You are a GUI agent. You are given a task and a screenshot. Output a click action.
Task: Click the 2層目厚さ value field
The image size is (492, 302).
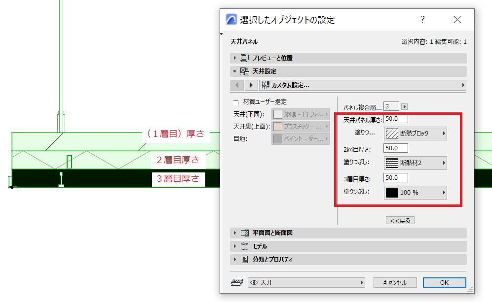(396, 148)
